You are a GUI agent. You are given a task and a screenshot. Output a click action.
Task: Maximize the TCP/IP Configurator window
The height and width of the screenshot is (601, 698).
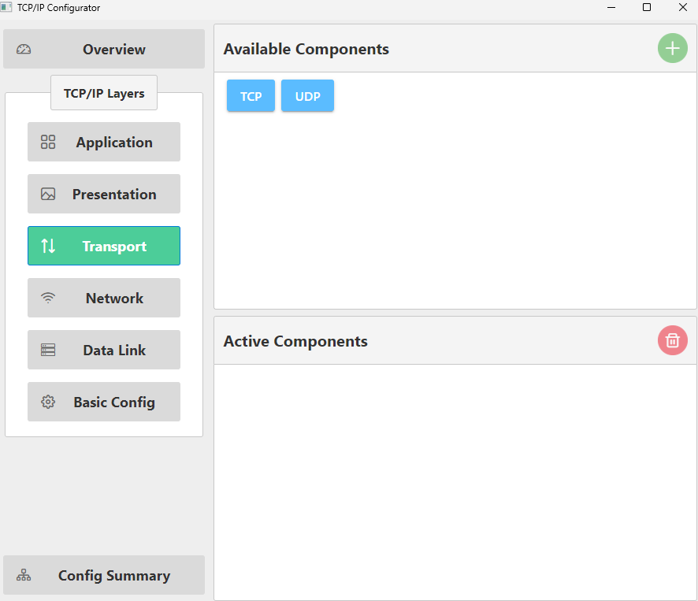pos(647,7)
